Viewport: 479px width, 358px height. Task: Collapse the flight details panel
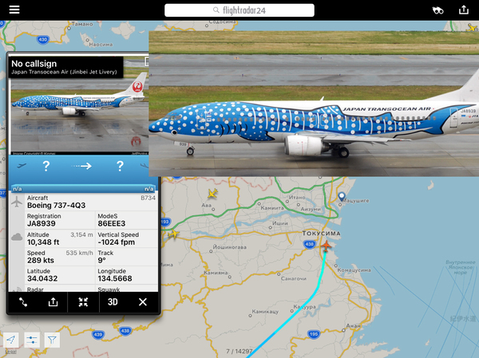click(83, 302)
